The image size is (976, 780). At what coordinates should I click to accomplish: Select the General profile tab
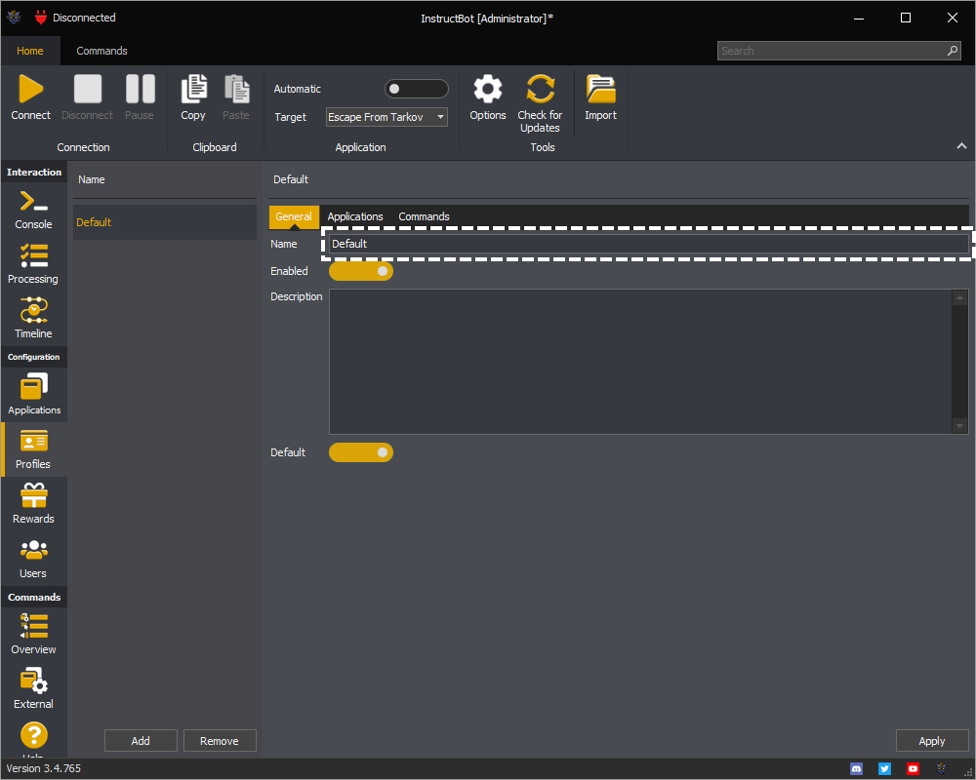click(x=294, y=216)
